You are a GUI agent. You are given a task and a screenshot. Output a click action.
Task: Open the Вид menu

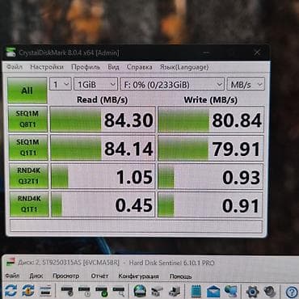coord(113,67)
